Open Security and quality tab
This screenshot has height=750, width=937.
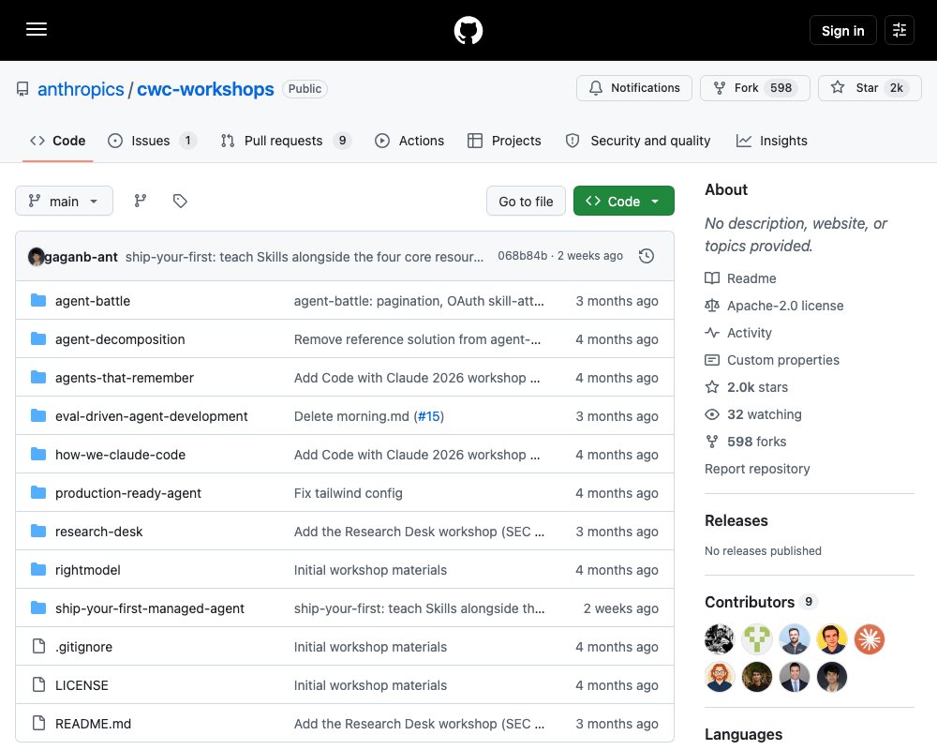click(638, 141)
